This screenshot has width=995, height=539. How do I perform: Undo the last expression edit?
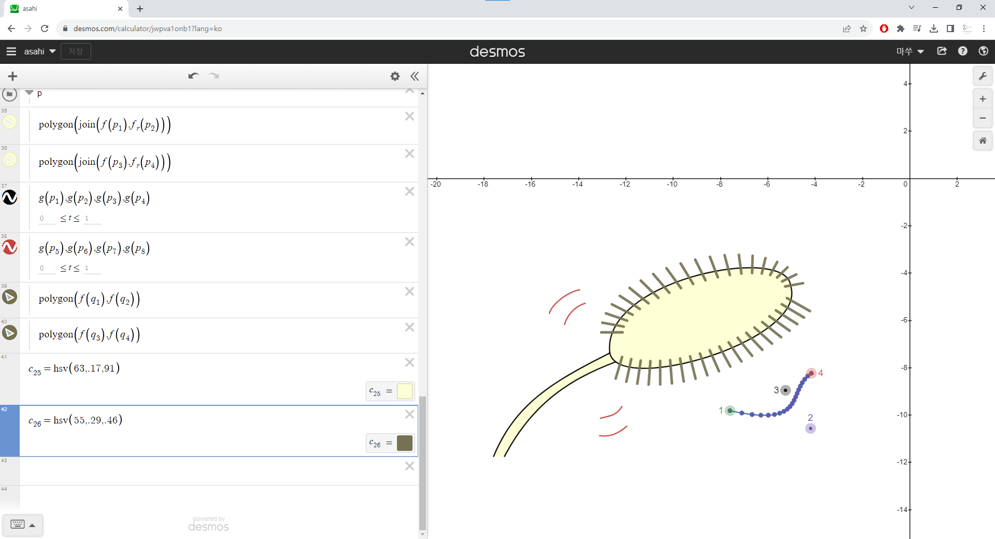coord(193,76)
